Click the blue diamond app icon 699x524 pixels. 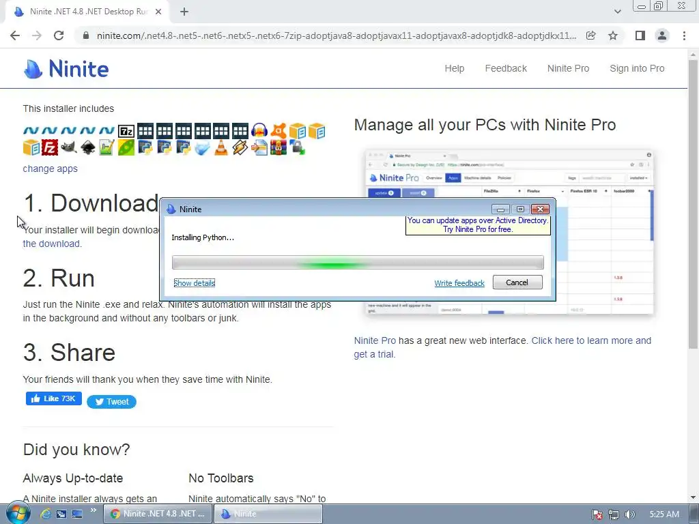(202, 147)
